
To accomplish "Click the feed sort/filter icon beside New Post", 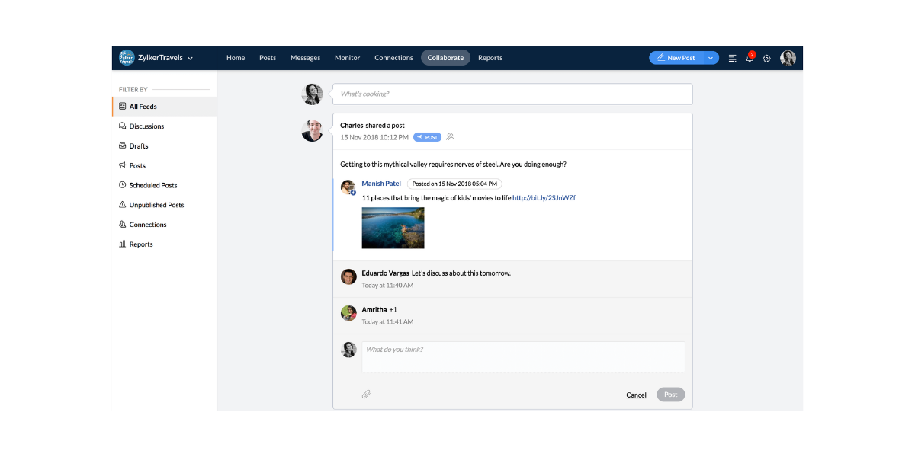I will point(731,57).
